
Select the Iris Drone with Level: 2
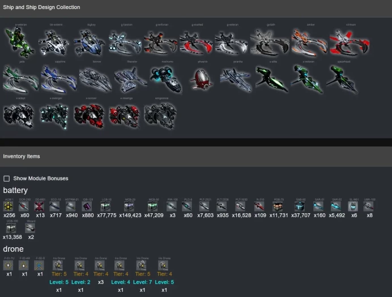coord(79,265)
